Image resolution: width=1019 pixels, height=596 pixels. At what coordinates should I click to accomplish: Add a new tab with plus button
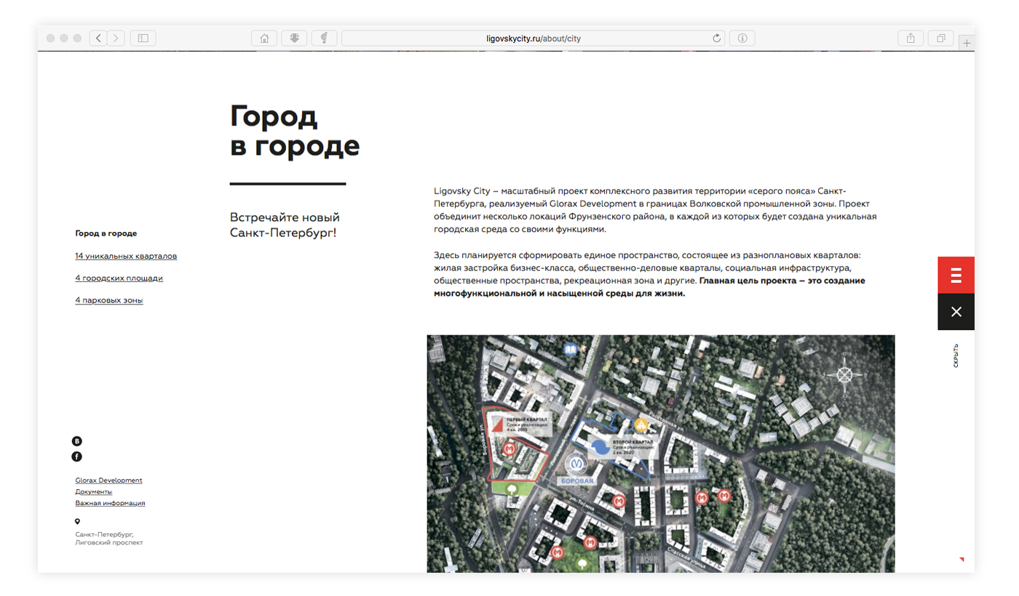[x=967, y=43]
